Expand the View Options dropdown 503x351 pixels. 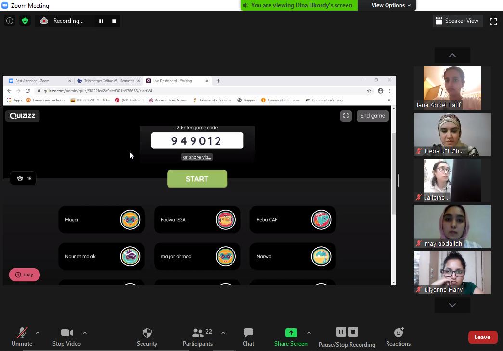click(391, 5)
